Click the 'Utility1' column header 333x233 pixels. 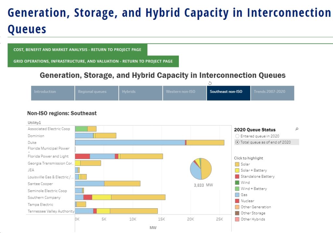34,123
